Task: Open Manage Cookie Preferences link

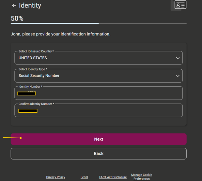Action: 142,177
